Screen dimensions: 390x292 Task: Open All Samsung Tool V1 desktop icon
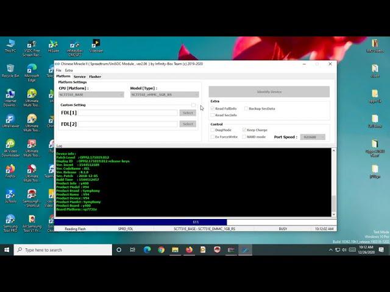32,223
